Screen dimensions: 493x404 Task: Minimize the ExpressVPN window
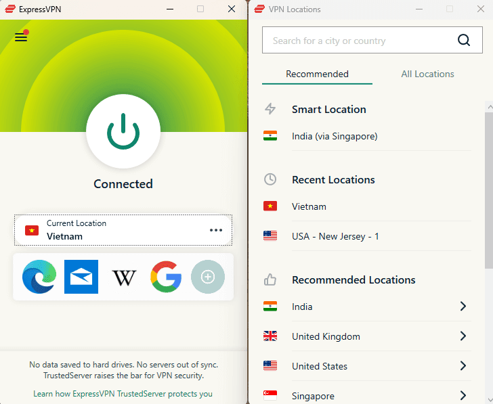click(170, 9)
